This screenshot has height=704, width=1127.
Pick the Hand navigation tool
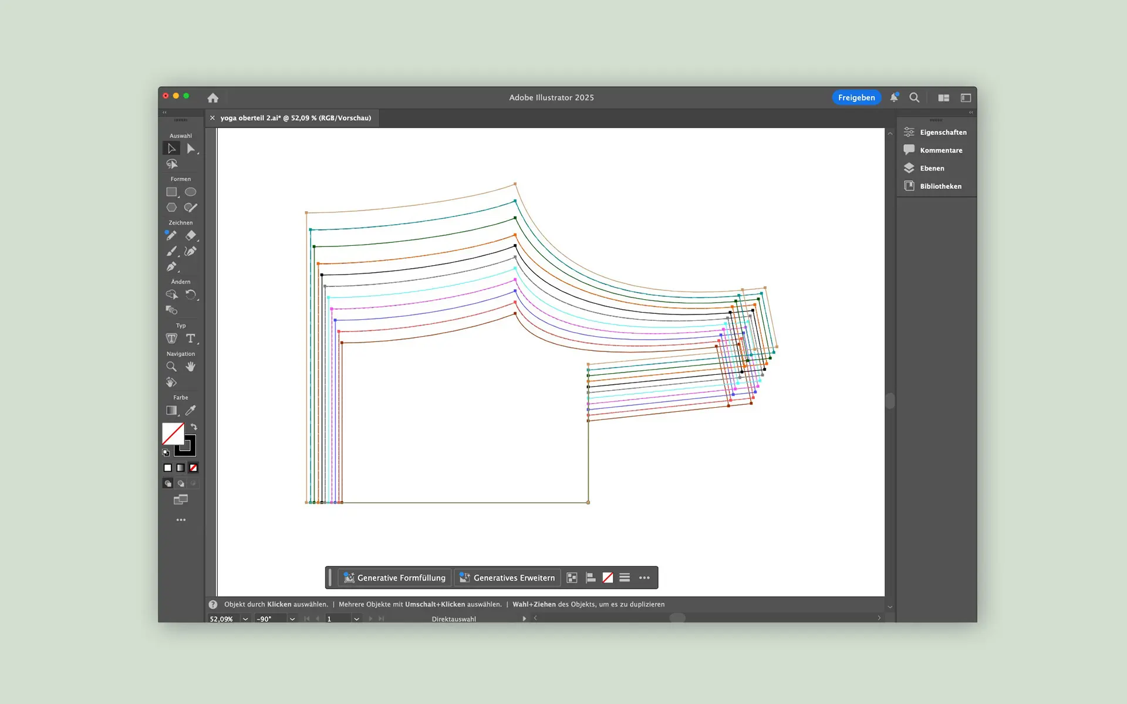(191, 367)
